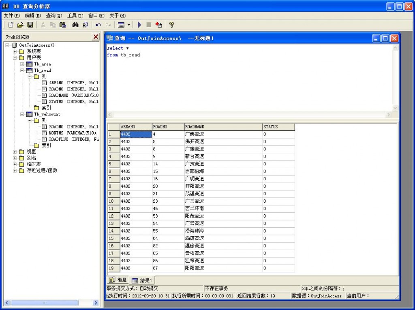Close the object browser panel with the X
This screenshot has height=310, width=415.
[x=96, y=36]
